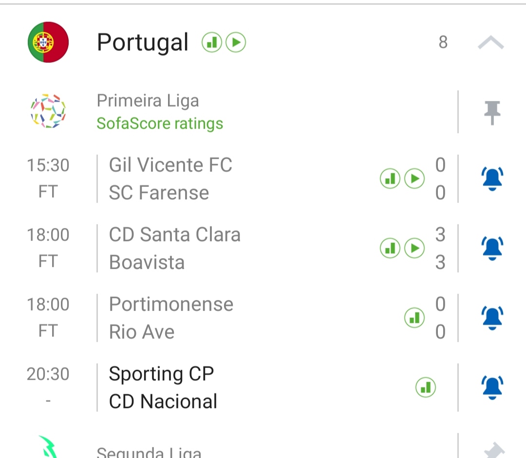Click the Portugal flag icon
The height and width of the screenshot is (458, 526).
(x=48, y=42)
